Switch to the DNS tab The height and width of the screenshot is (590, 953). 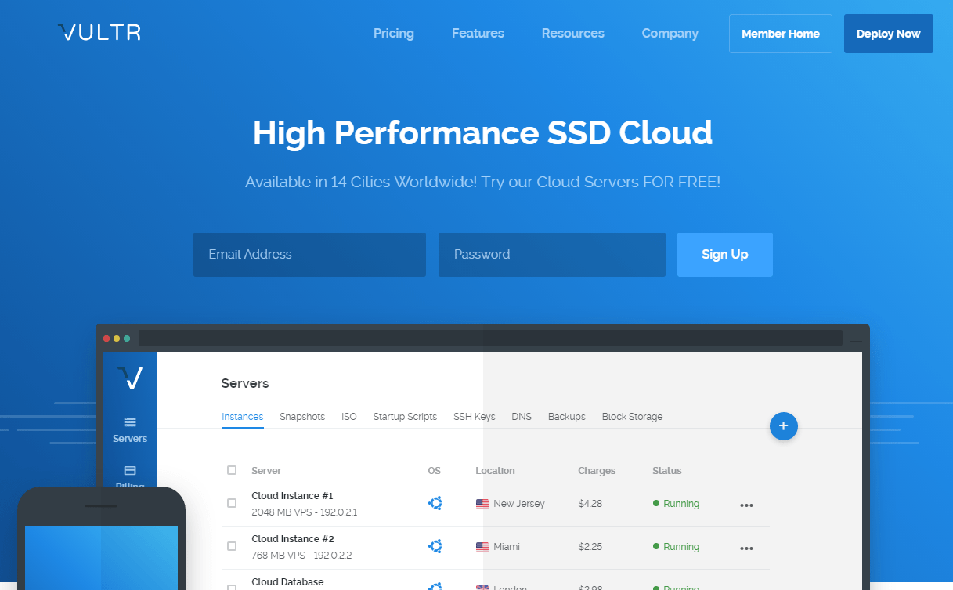(522, 417)
